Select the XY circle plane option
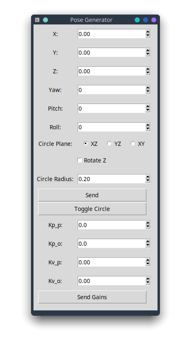191x351 pixels. pyautogui.click(x=133, y=143)
